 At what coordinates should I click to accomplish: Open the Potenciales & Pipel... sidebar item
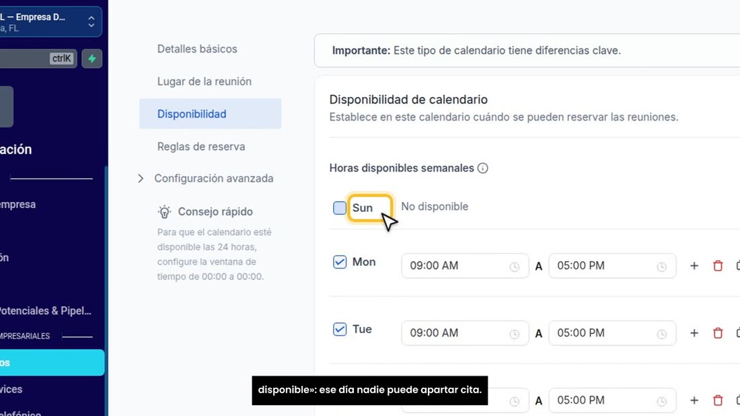pos(45,311)
